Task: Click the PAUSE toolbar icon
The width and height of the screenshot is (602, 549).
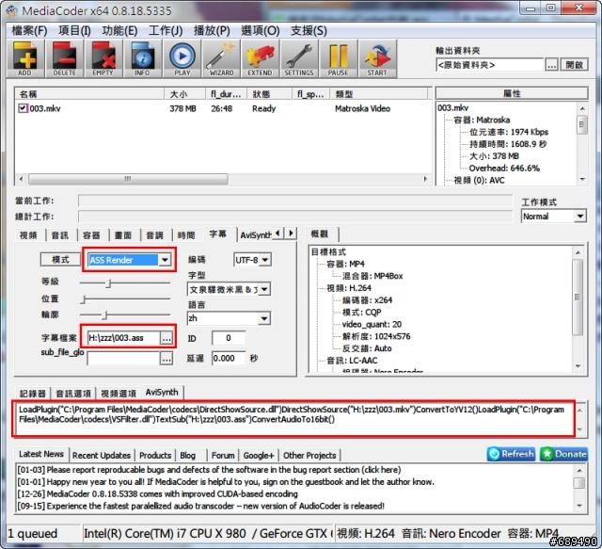Action: point(339,58)
